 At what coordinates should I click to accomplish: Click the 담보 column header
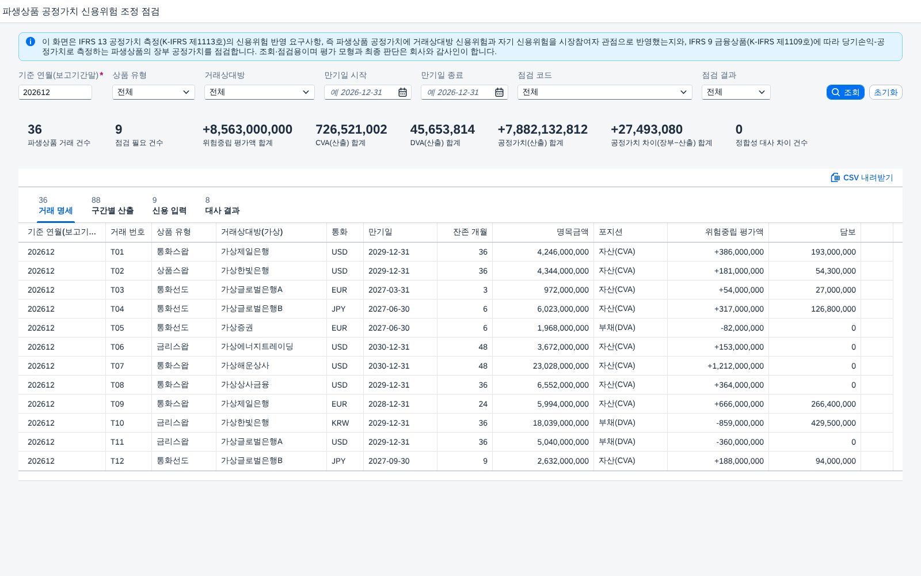pos(815,232)
